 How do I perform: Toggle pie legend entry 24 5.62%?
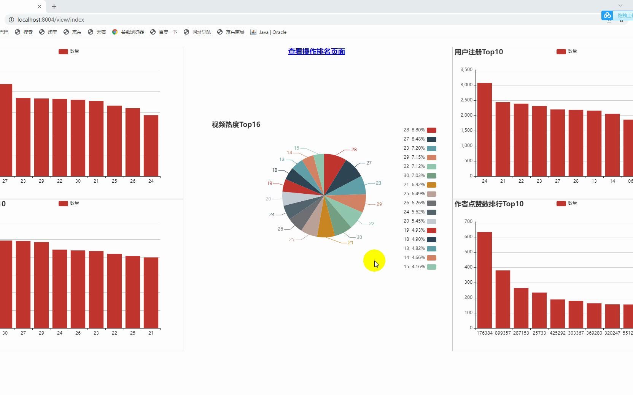click(x=420, y=212)
